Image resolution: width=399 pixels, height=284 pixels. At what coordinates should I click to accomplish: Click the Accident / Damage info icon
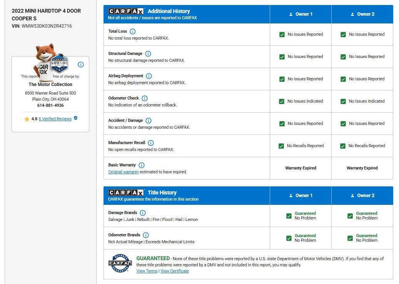click(149, 121)
